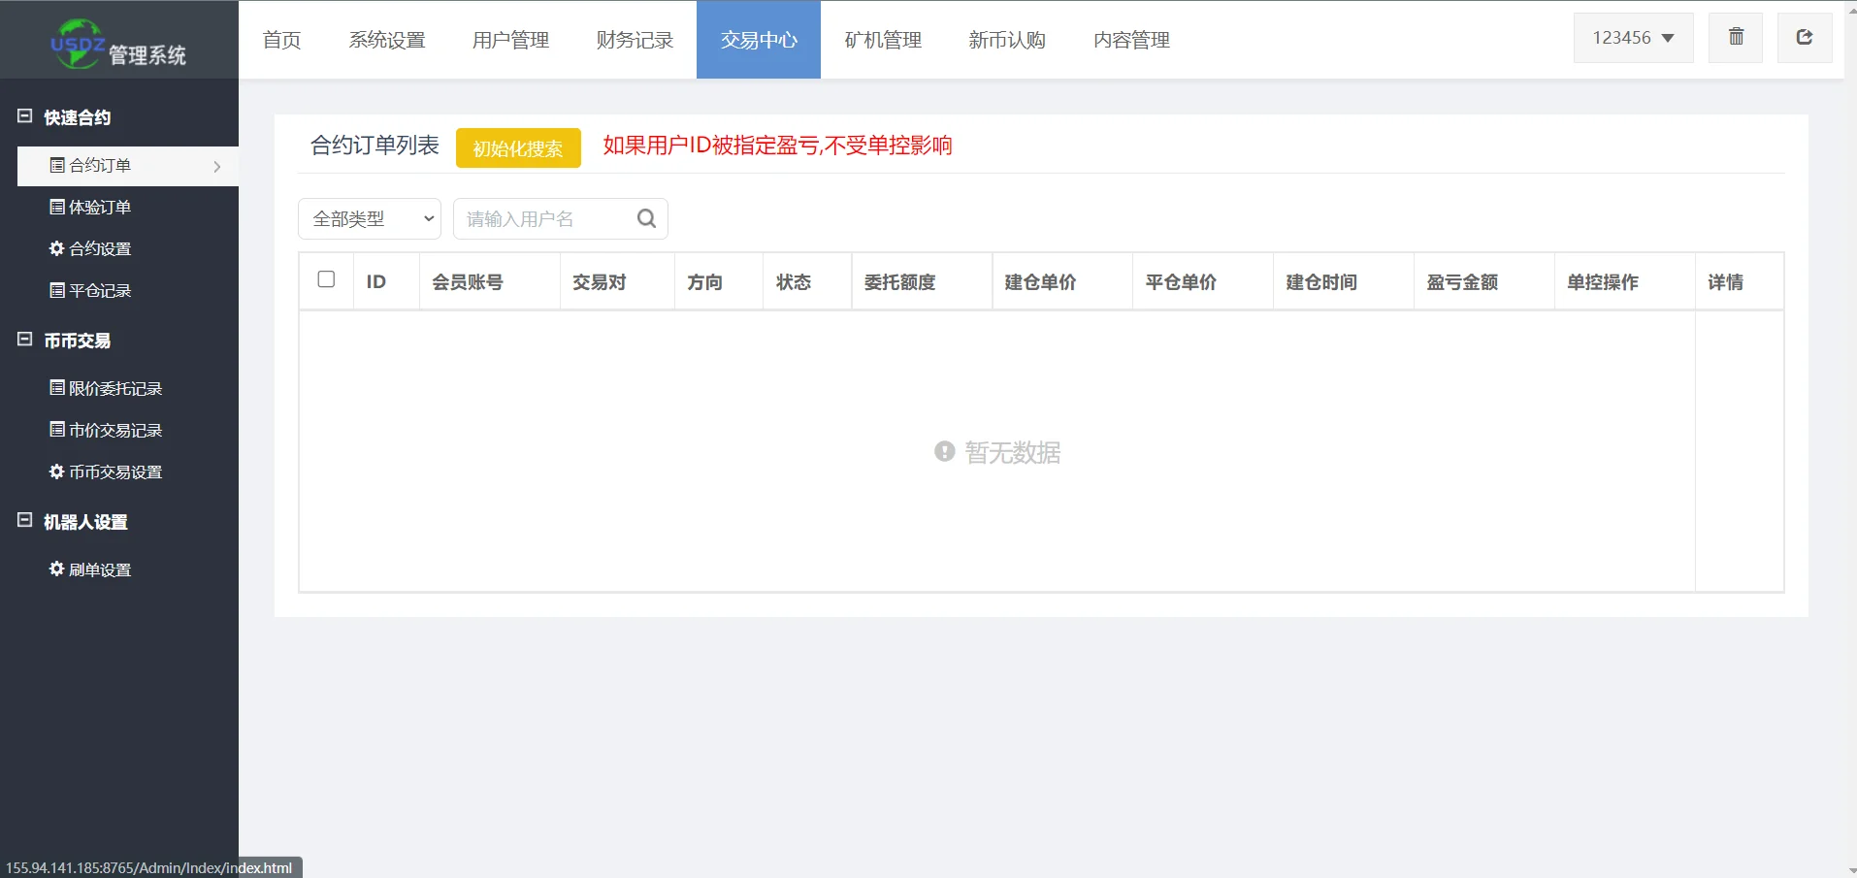Screen dimensions: 1857x878
Task: Click the USDZ management system logo
Action: (118, 44)
